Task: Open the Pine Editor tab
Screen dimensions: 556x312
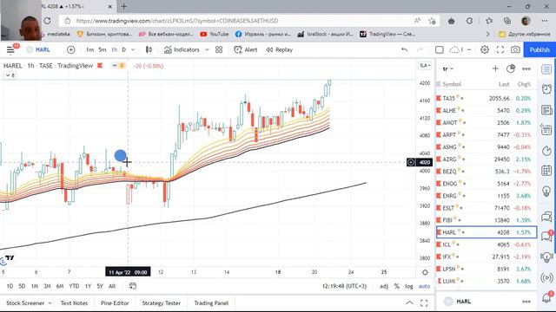Action: click(x=115, y=303)
